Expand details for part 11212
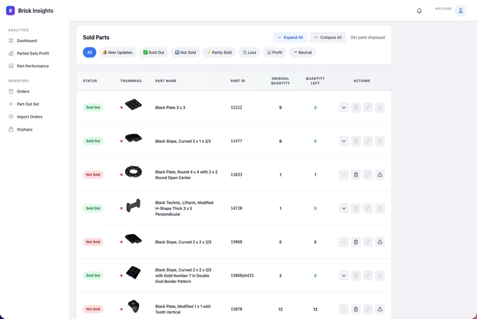477x319 pixels. click(x=343, y=107)
